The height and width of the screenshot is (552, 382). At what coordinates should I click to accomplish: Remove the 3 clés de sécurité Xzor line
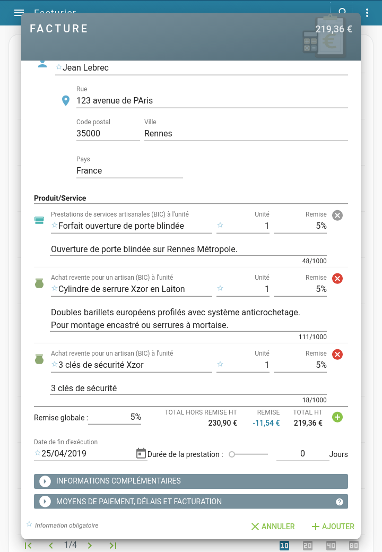point(337,355)
